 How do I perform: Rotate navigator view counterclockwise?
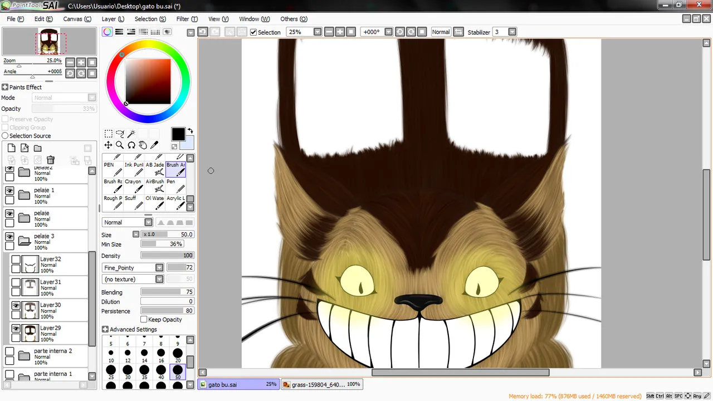70,73
